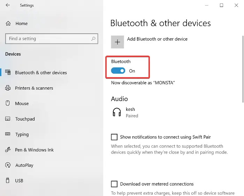
Task: Enable Swift Pair notifications checkbox
Action: point(114,137)
